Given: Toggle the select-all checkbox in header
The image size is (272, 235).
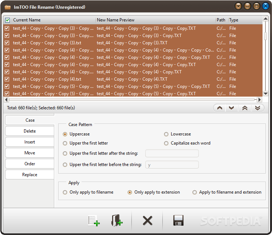Looking at the screenshot, I should [7, 20].
